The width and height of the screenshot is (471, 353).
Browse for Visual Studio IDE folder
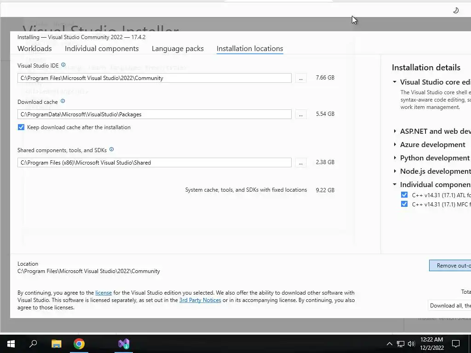(x=301, y=78)
